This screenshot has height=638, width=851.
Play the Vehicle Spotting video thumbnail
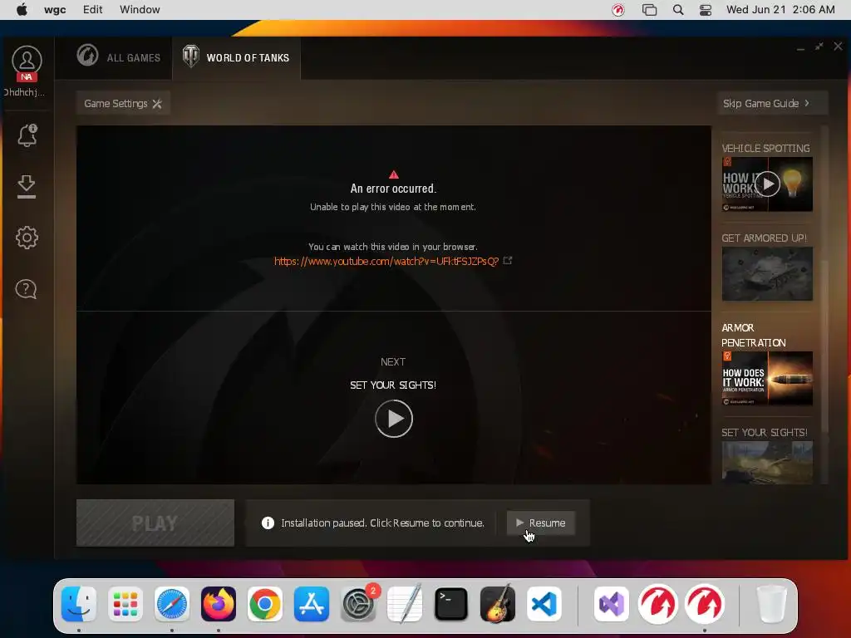767,184
